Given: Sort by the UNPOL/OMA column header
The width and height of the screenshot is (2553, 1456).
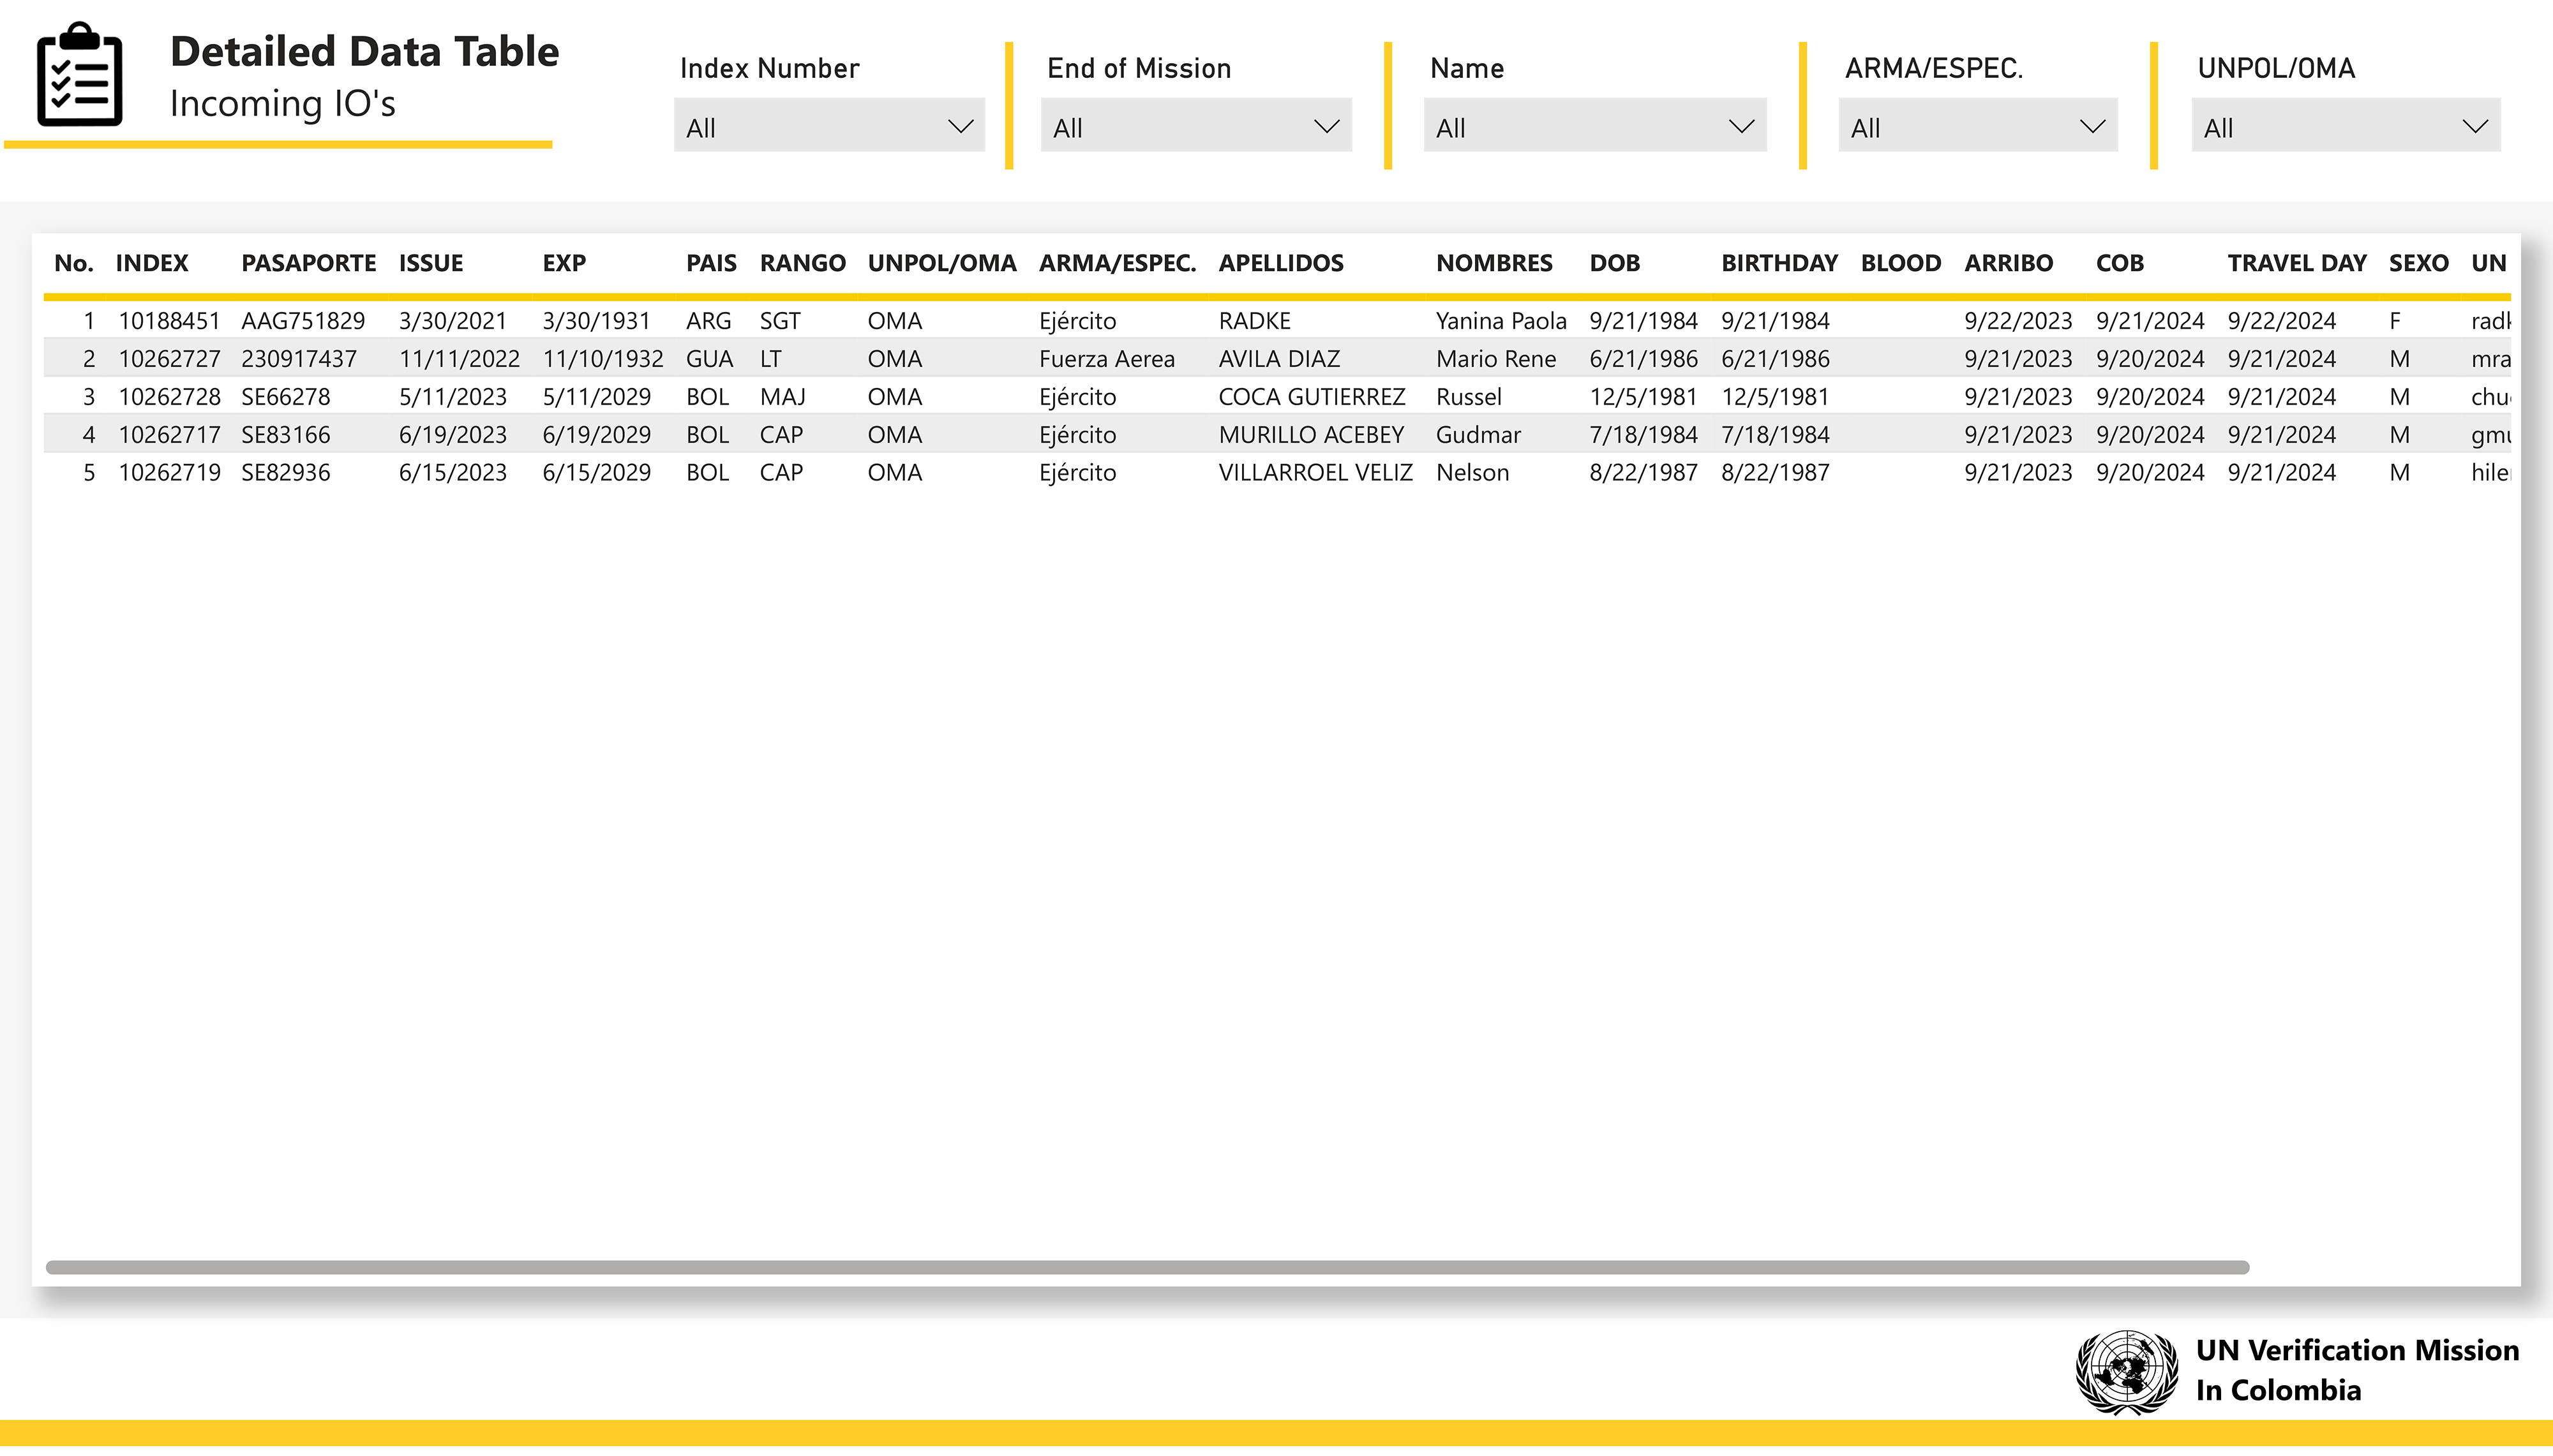Looking at the screenshot, I should pos(942,263).
